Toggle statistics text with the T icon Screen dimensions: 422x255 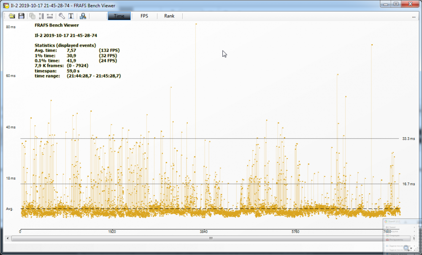(x=70, y=16)
